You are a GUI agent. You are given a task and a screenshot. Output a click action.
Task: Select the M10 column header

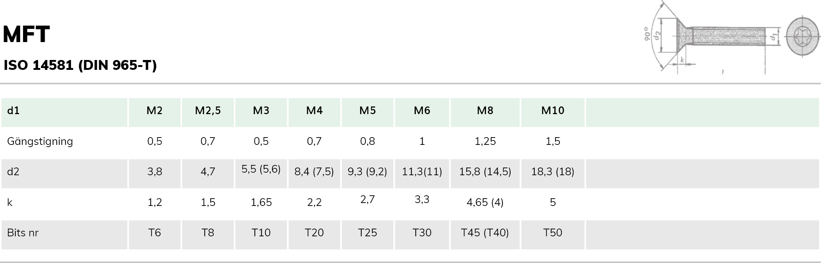[x=553, y=110]
